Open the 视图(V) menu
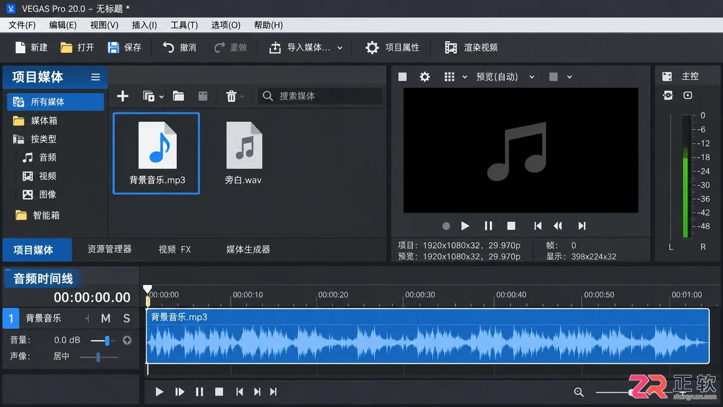723x407 pixels. point(104,25)
